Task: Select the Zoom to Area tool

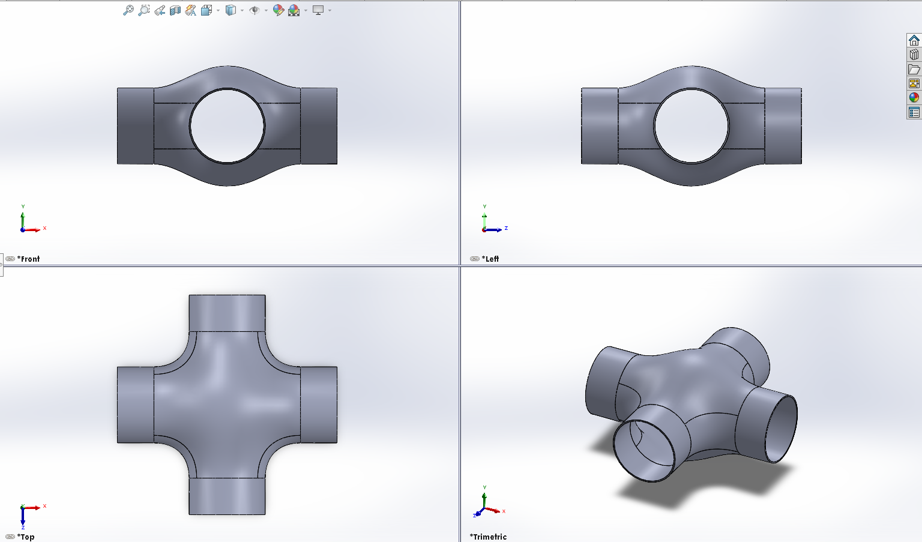Action: pyautogui.click(x=143, y=10)
